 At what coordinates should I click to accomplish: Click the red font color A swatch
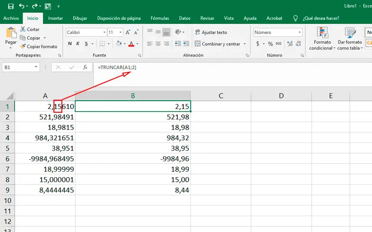click(x=131, y=44)
